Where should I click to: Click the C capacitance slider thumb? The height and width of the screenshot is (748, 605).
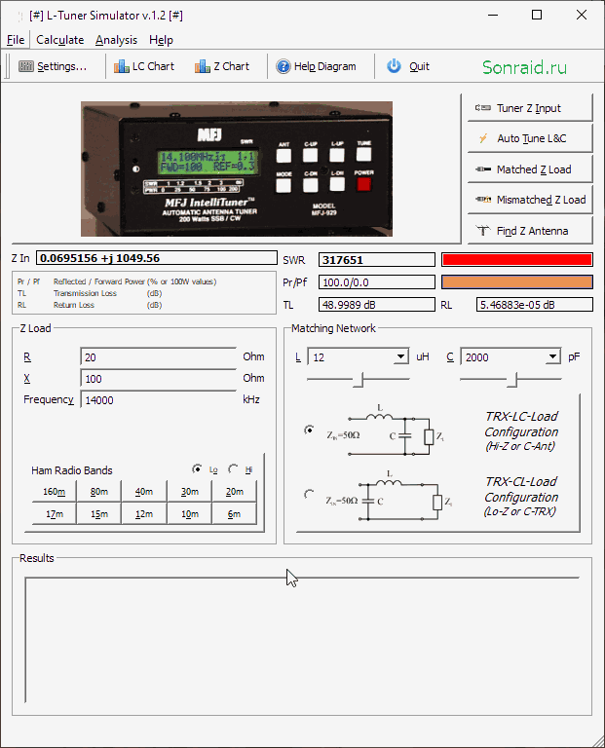tap(512, 380)
